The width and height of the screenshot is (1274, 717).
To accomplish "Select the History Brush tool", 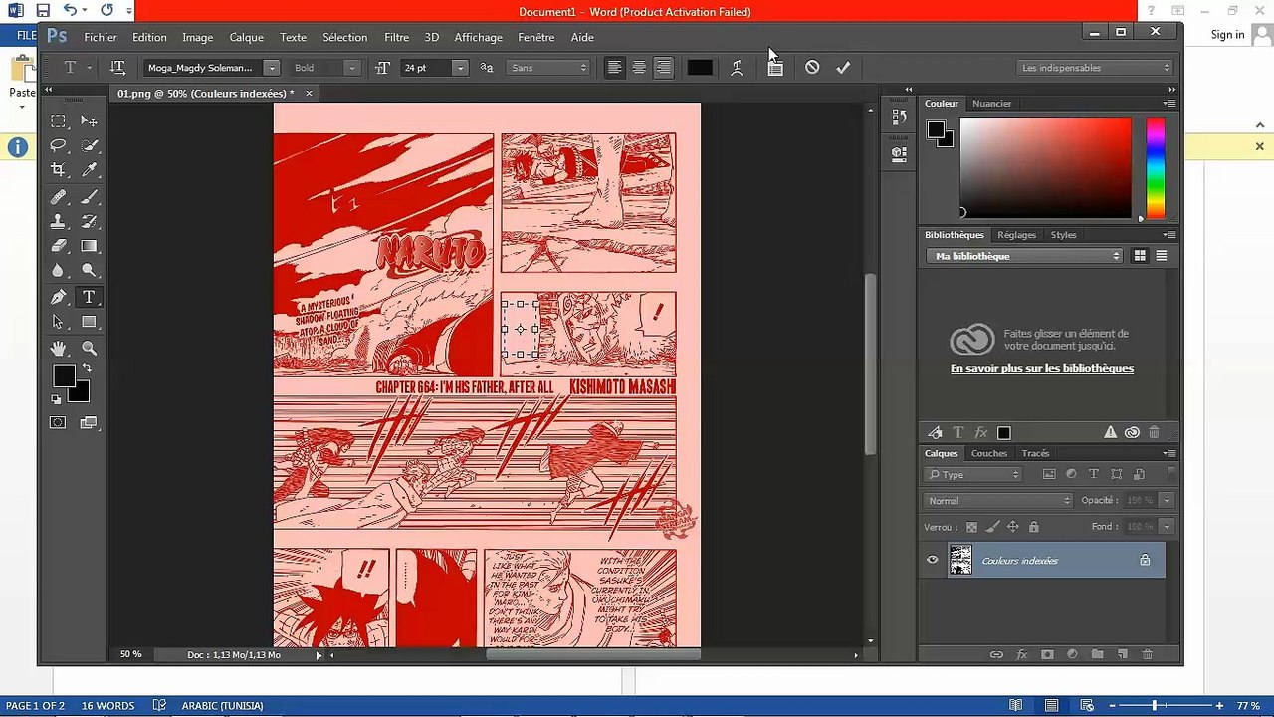I will click(89, 222).
